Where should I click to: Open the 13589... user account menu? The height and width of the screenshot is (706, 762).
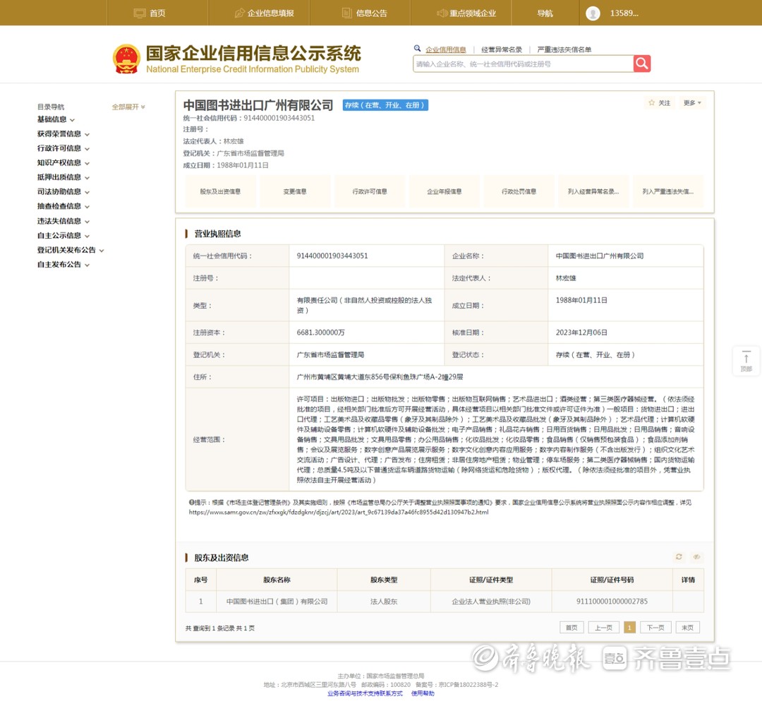[624, 13]
